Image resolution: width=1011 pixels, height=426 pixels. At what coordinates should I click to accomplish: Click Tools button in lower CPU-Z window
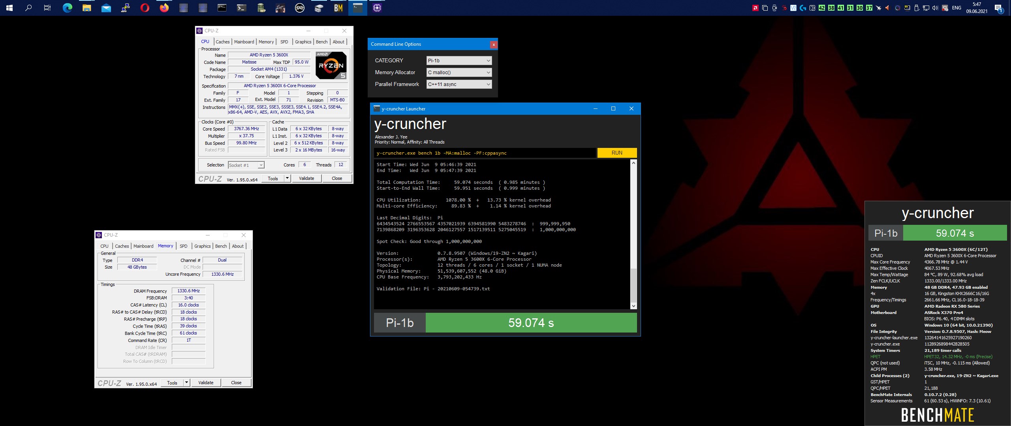172,383
